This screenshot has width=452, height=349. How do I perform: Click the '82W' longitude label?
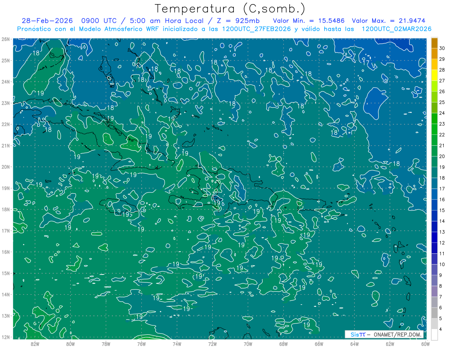point(35,344)
